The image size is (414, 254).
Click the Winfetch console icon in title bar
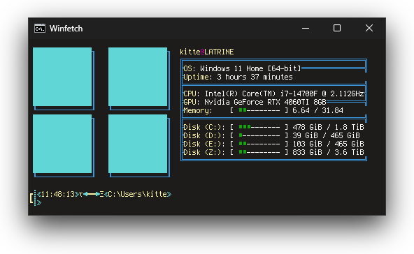click(x=40, y=28)
